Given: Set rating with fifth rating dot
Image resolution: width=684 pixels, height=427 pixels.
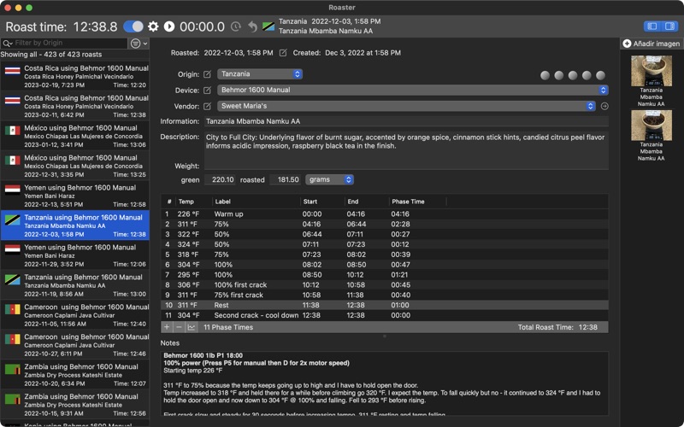Looking at the screenshot, I should coord(601,75).
